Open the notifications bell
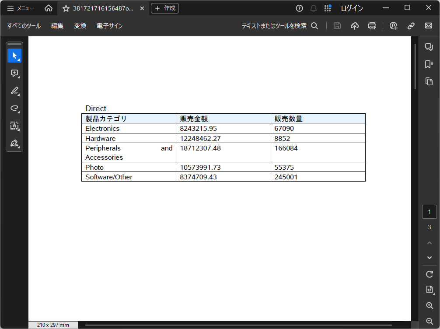 (x=314, y=8)
